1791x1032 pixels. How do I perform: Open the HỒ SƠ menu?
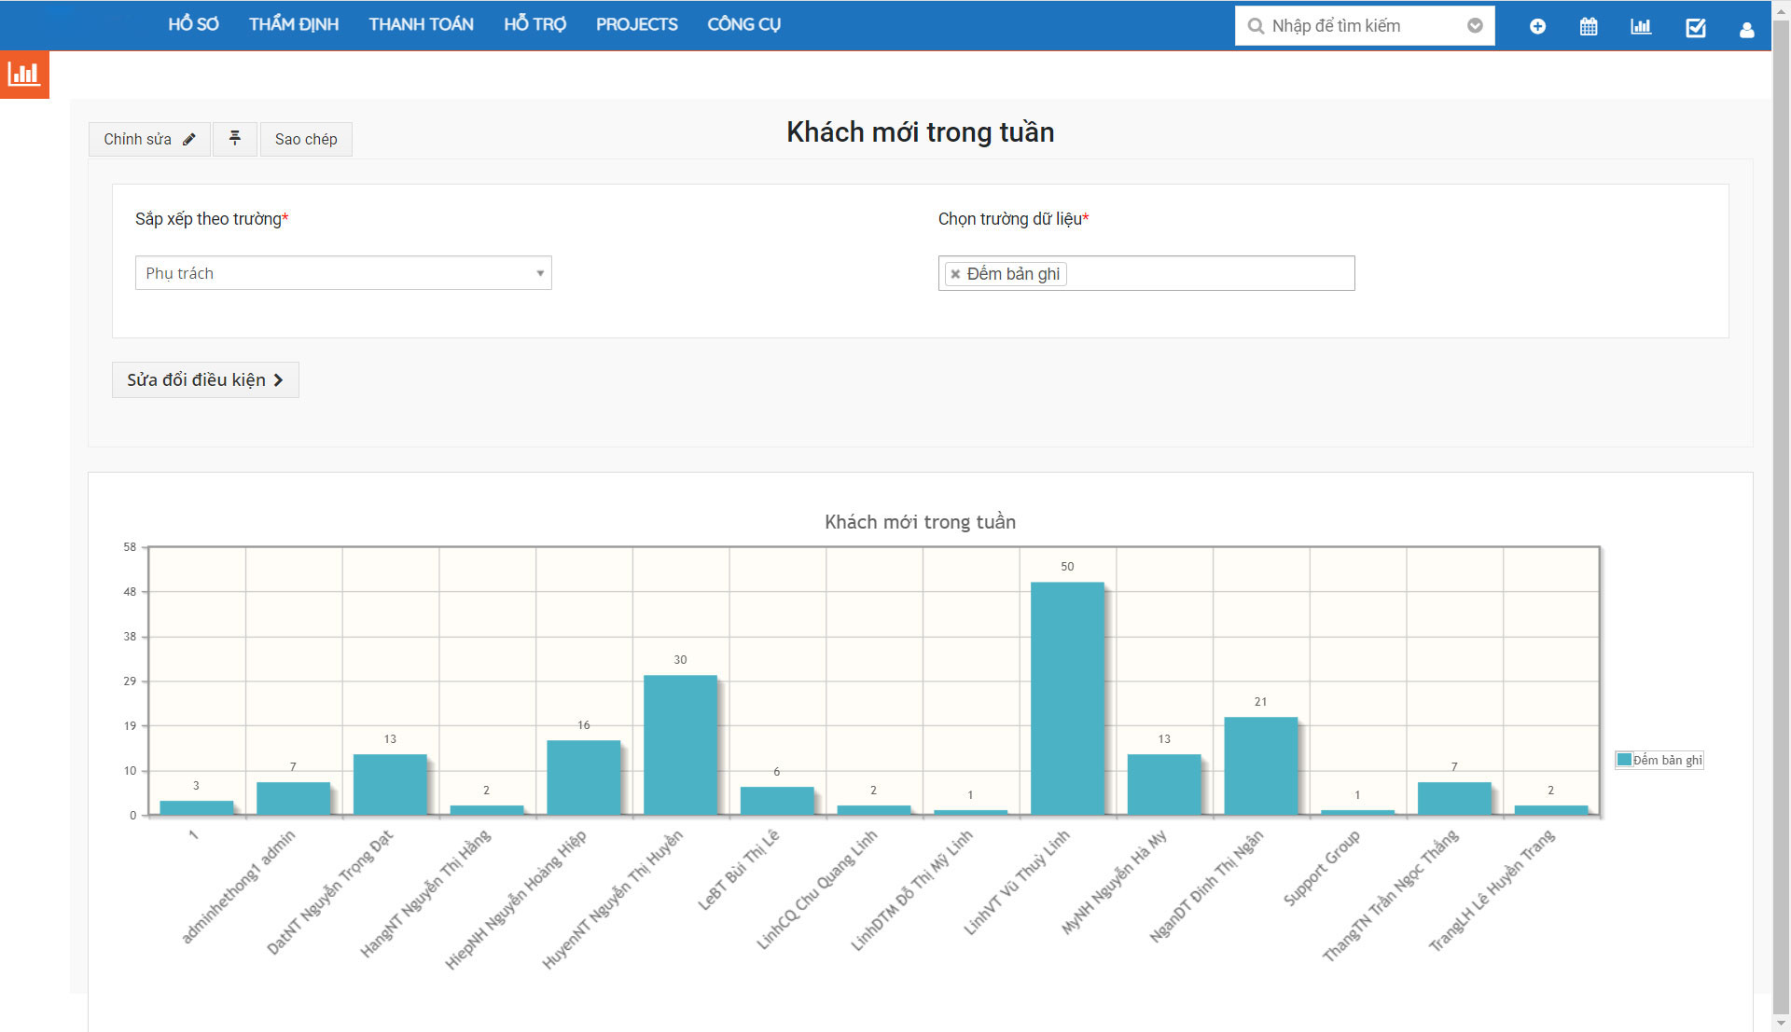pyautogui.click(x=193, y=24)
